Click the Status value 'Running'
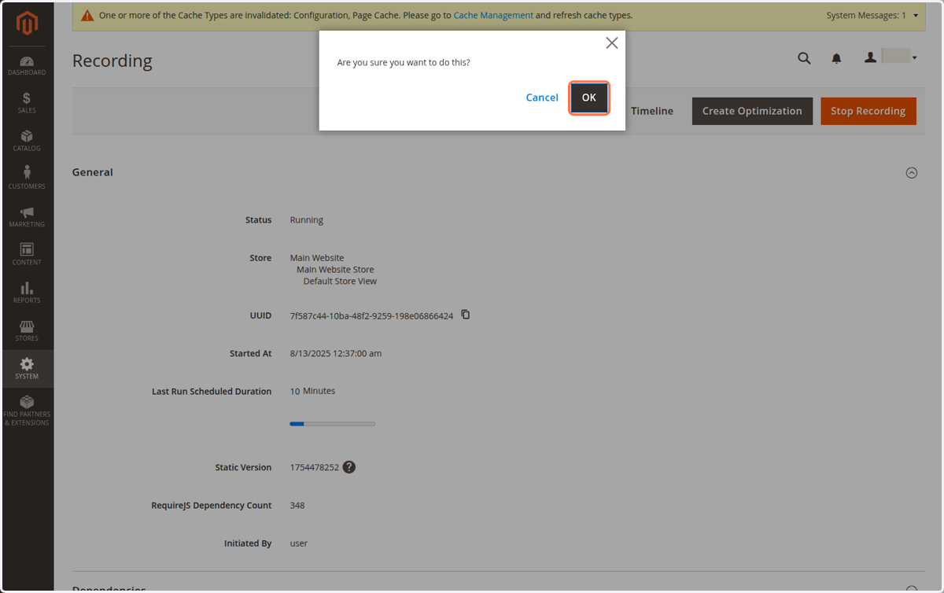This screenshot has height=593, width=944. (x=307, y=220)
